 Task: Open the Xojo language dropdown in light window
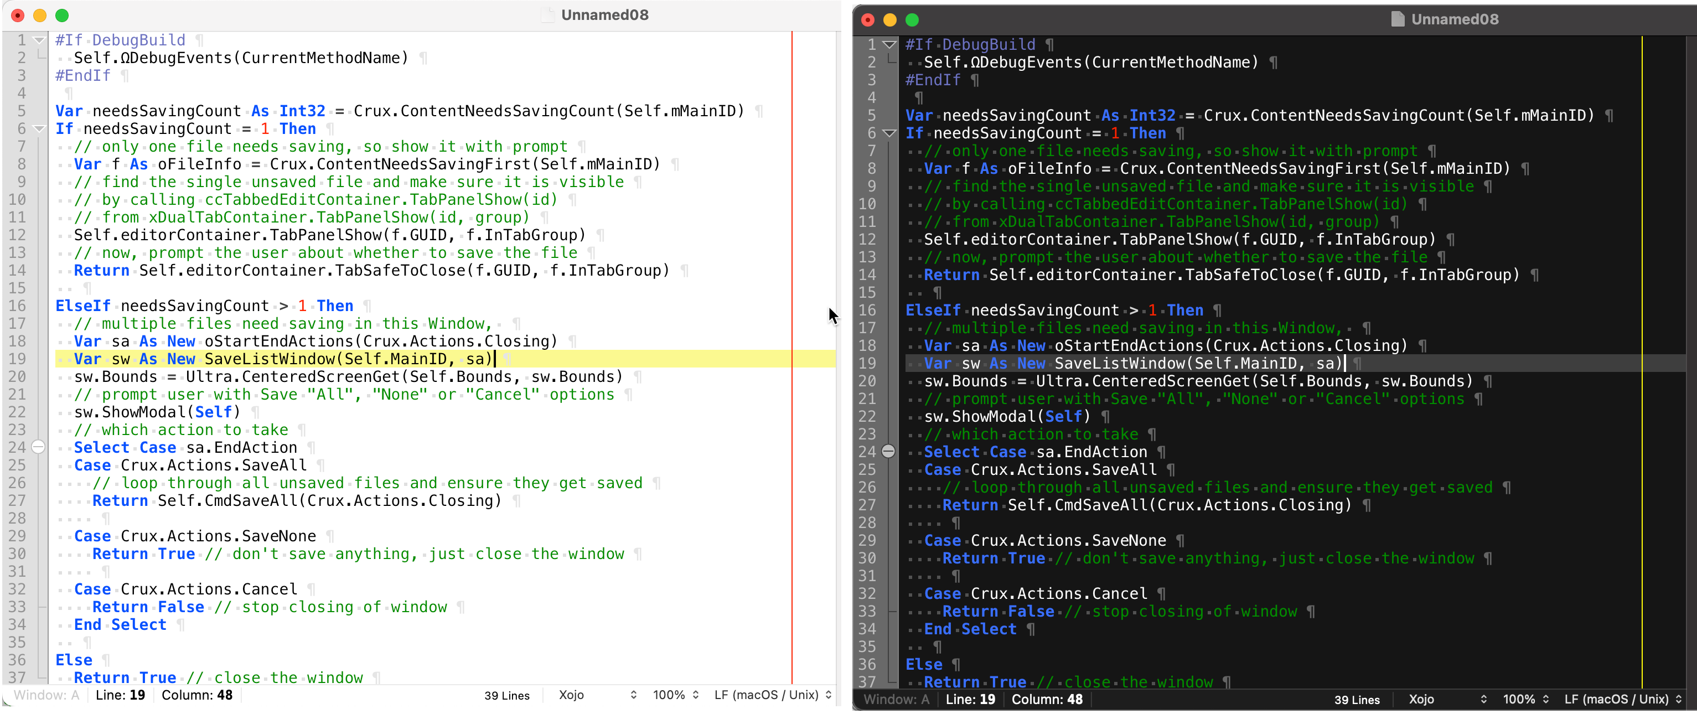(597, 695)
